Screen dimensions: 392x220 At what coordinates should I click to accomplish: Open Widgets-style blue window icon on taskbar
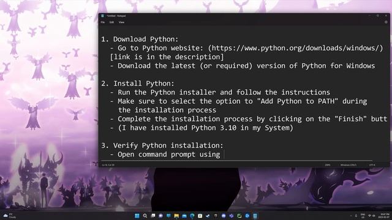[169, 216]
